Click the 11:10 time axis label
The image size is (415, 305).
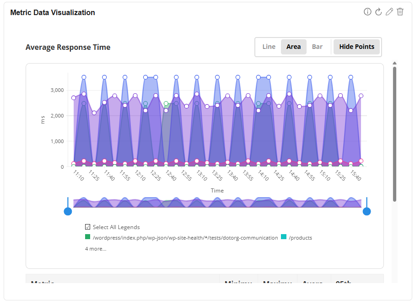[78, 176]
